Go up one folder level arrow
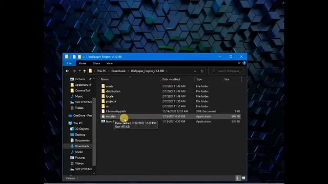This screenshot has height=184, width=328. [85, 71]
